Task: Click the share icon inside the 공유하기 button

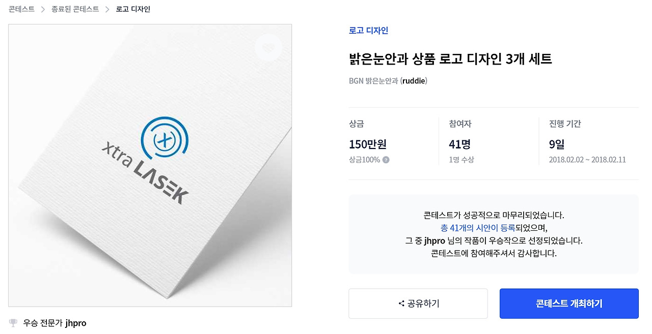Action: click(x=401, y=303)
